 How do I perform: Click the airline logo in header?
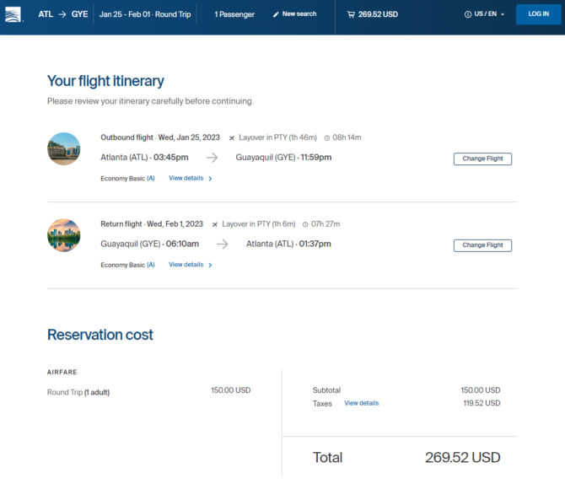tap(13, 14)
